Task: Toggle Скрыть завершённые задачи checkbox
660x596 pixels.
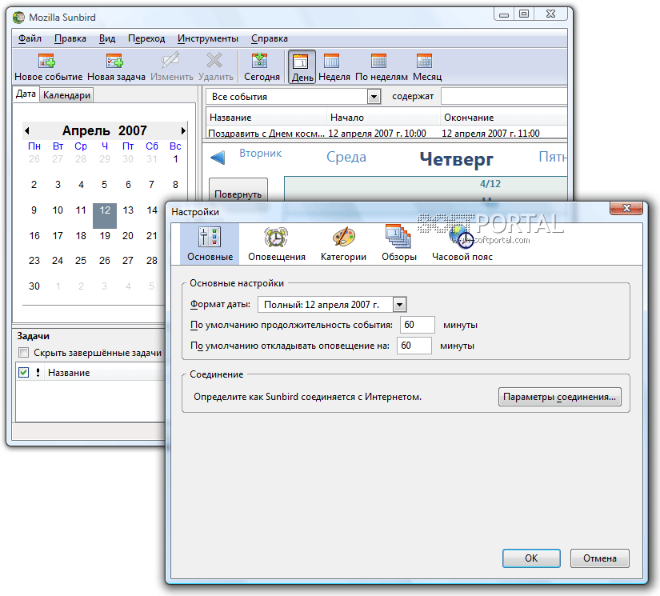Action: point(23,352)
